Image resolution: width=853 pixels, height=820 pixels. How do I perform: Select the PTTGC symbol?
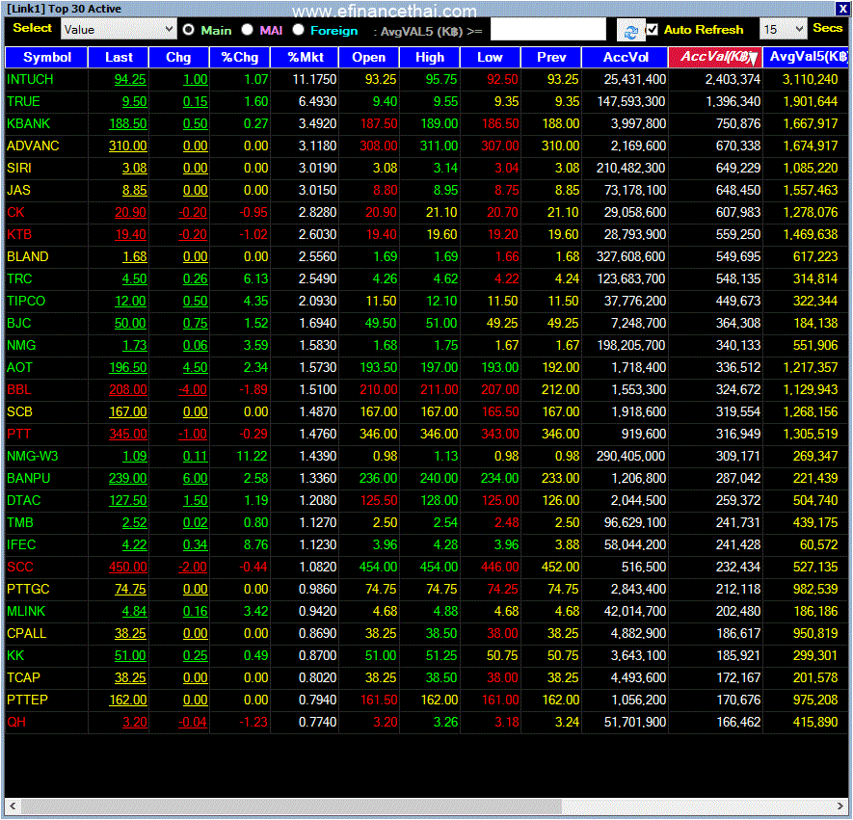(x=28, y=590)
